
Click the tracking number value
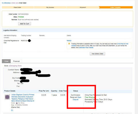(x=26, y=41)
